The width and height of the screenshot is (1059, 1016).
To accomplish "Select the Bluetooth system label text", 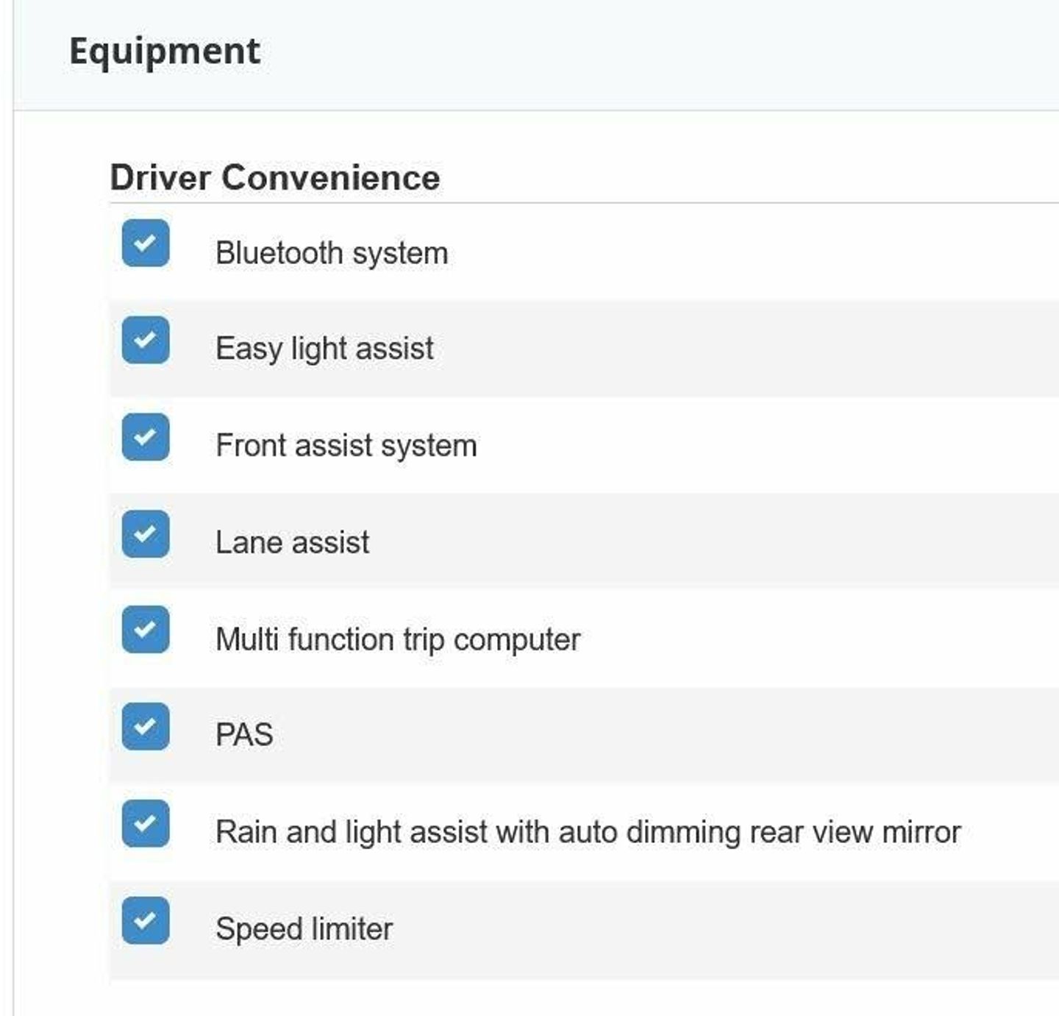I will pos(332,253).
